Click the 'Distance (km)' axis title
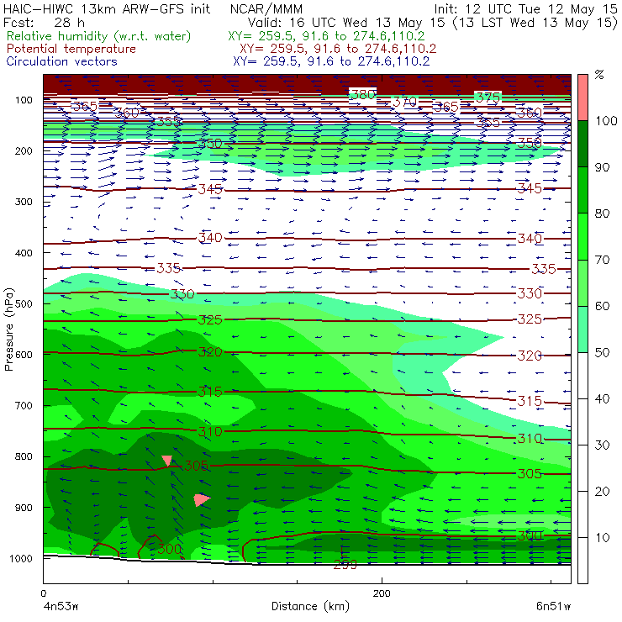 pyautogui.click(x=311, y=606)
